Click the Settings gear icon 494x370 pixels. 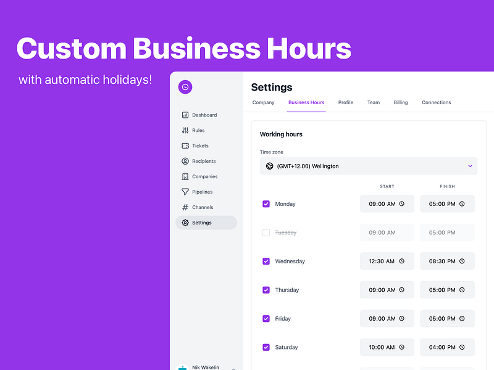185,223
